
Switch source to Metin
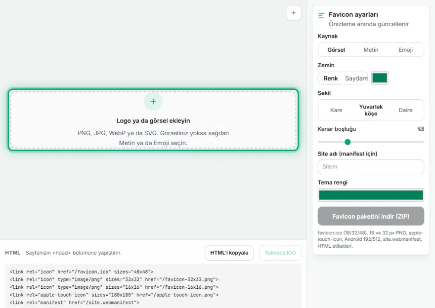pyautogui.click(x=371, y=50)
